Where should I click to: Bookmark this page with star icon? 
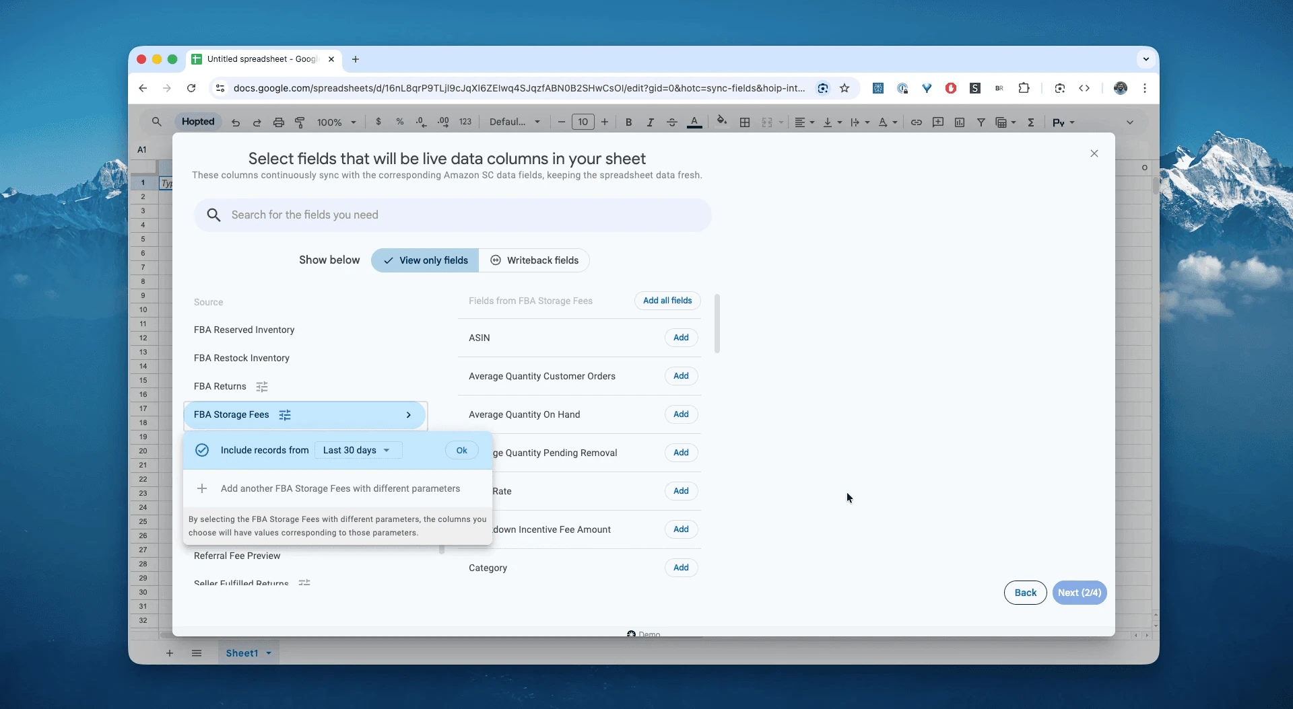[844, 88]
